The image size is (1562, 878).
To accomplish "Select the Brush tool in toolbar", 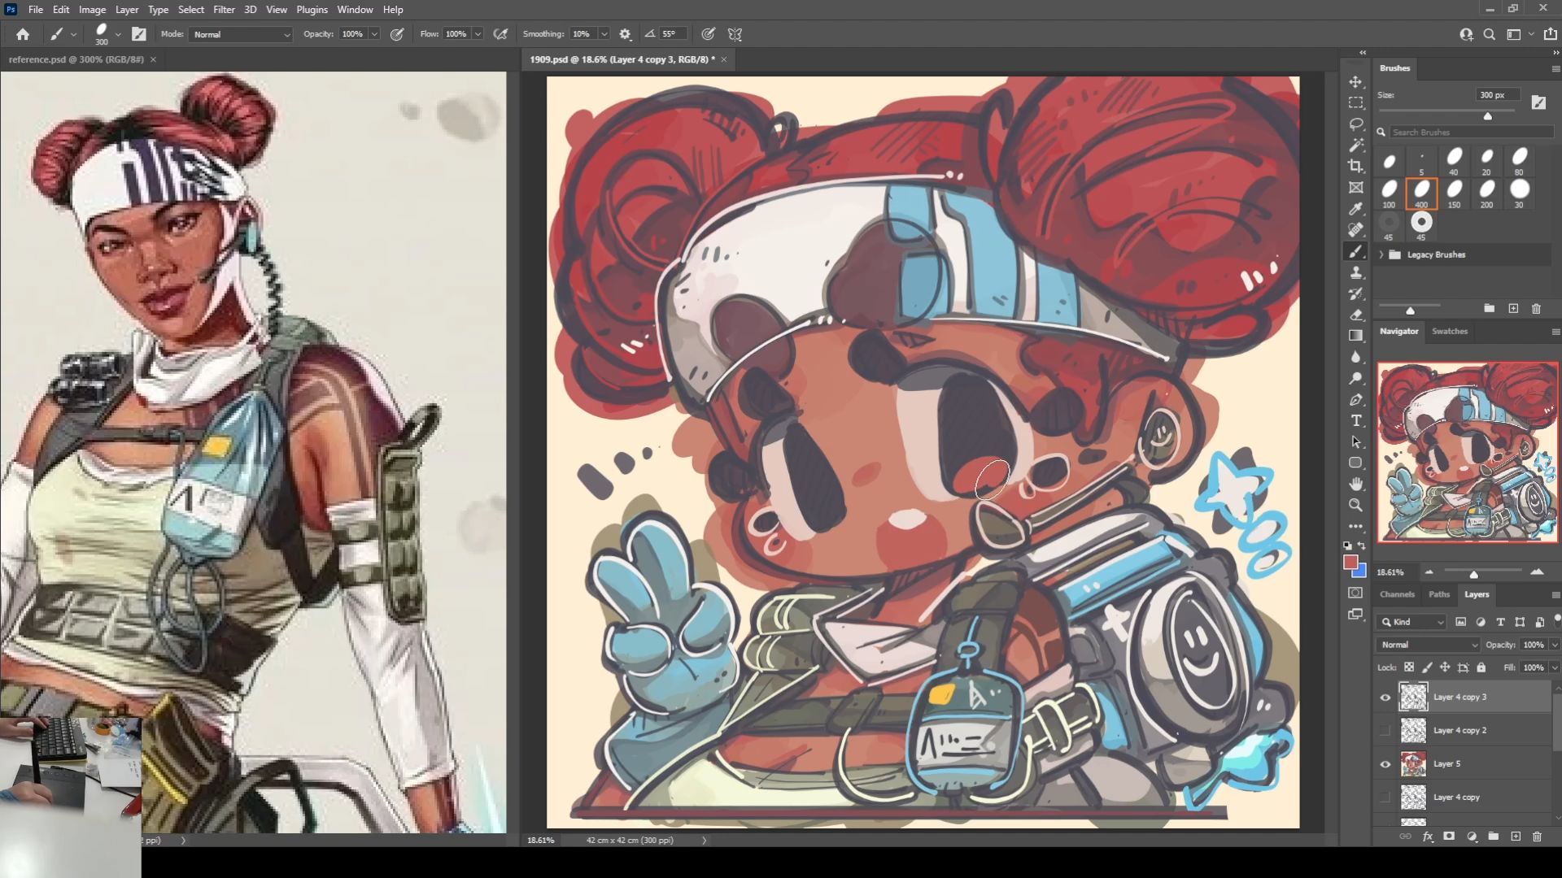I will (x=1355, y=252).
